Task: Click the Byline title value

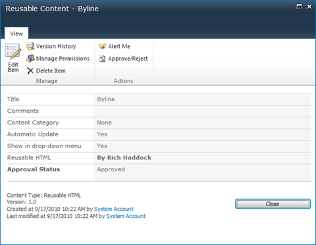Action: tap(106, 99)
